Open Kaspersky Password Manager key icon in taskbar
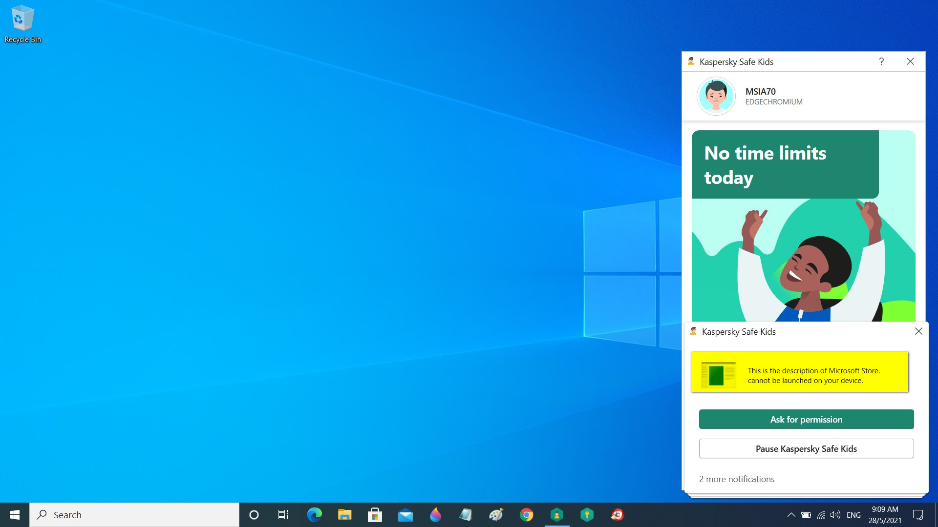Image resolution: width=938 pixels, height=527 pixels. (x=587, y=515)
